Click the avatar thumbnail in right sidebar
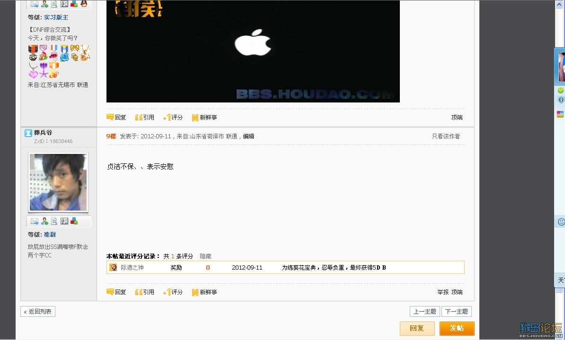The image size is (565, 340). pyautogui.click(x=561, y=67)
